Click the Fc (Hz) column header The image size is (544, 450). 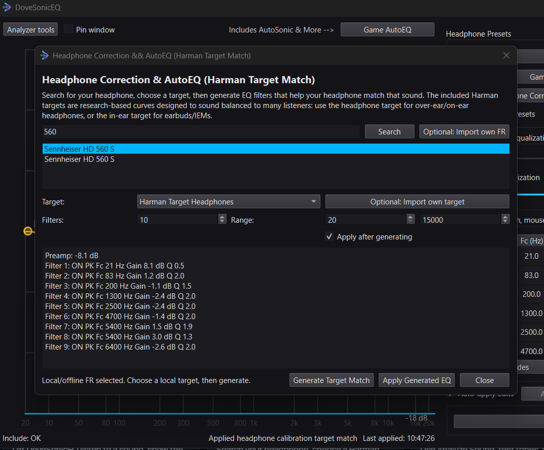click(531, 241)
